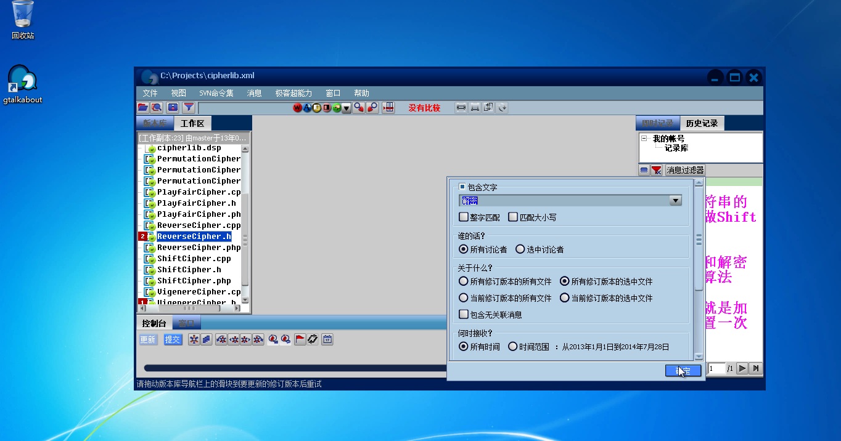
Task: Click the magnifier with red arrow icon
Action: pyautogui.click(x=359, y=108)
